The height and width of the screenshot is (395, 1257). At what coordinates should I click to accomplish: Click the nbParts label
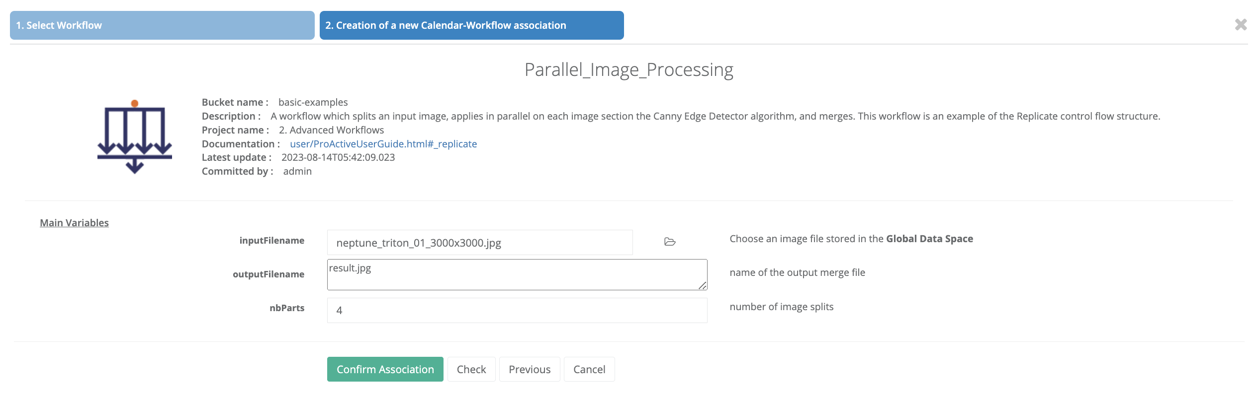(x=287, y=308)
